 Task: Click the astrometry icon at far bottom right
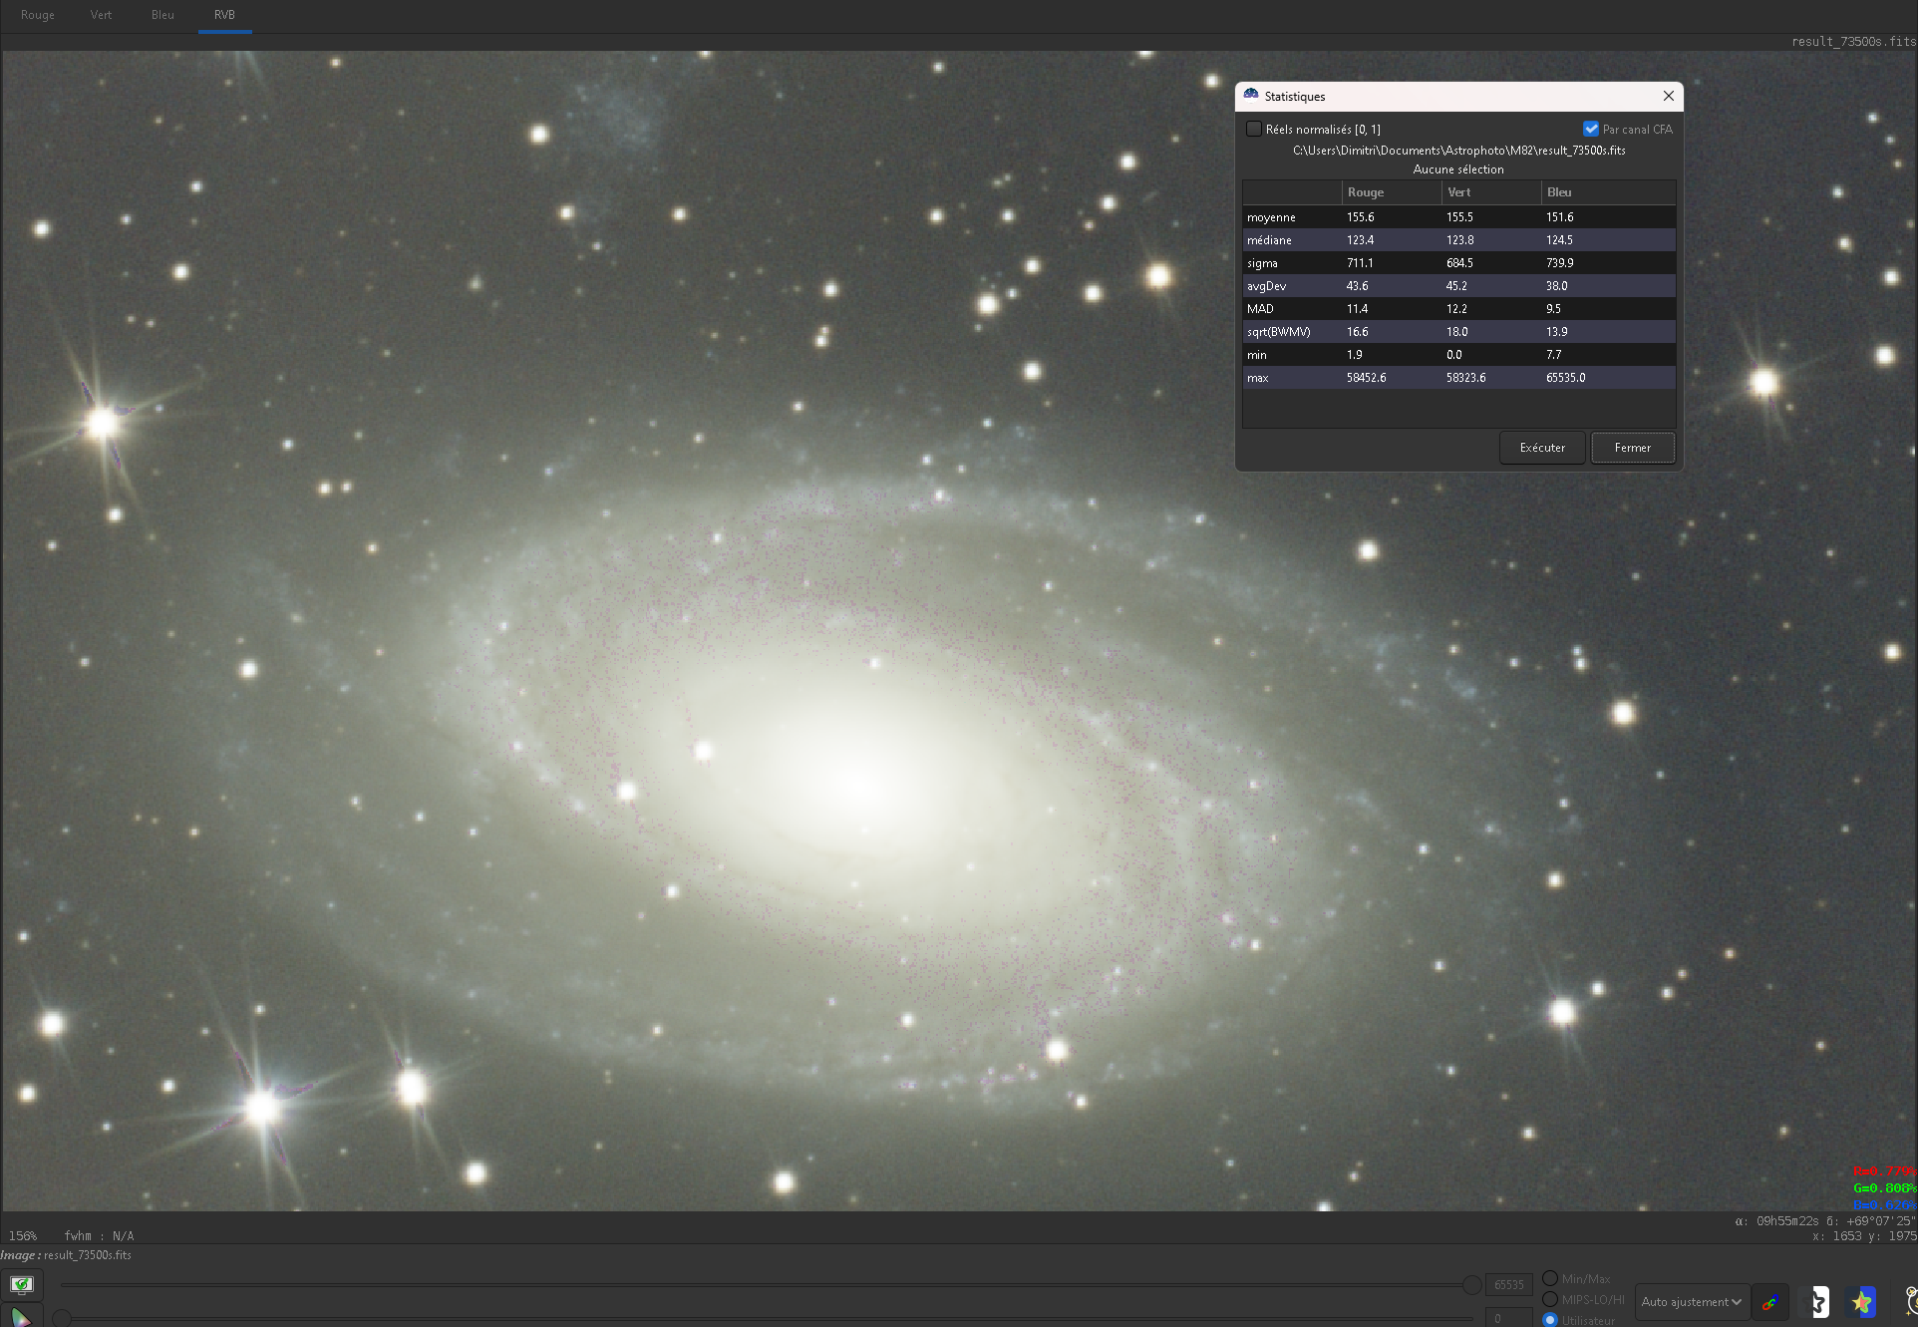tap(1911, 1301)
